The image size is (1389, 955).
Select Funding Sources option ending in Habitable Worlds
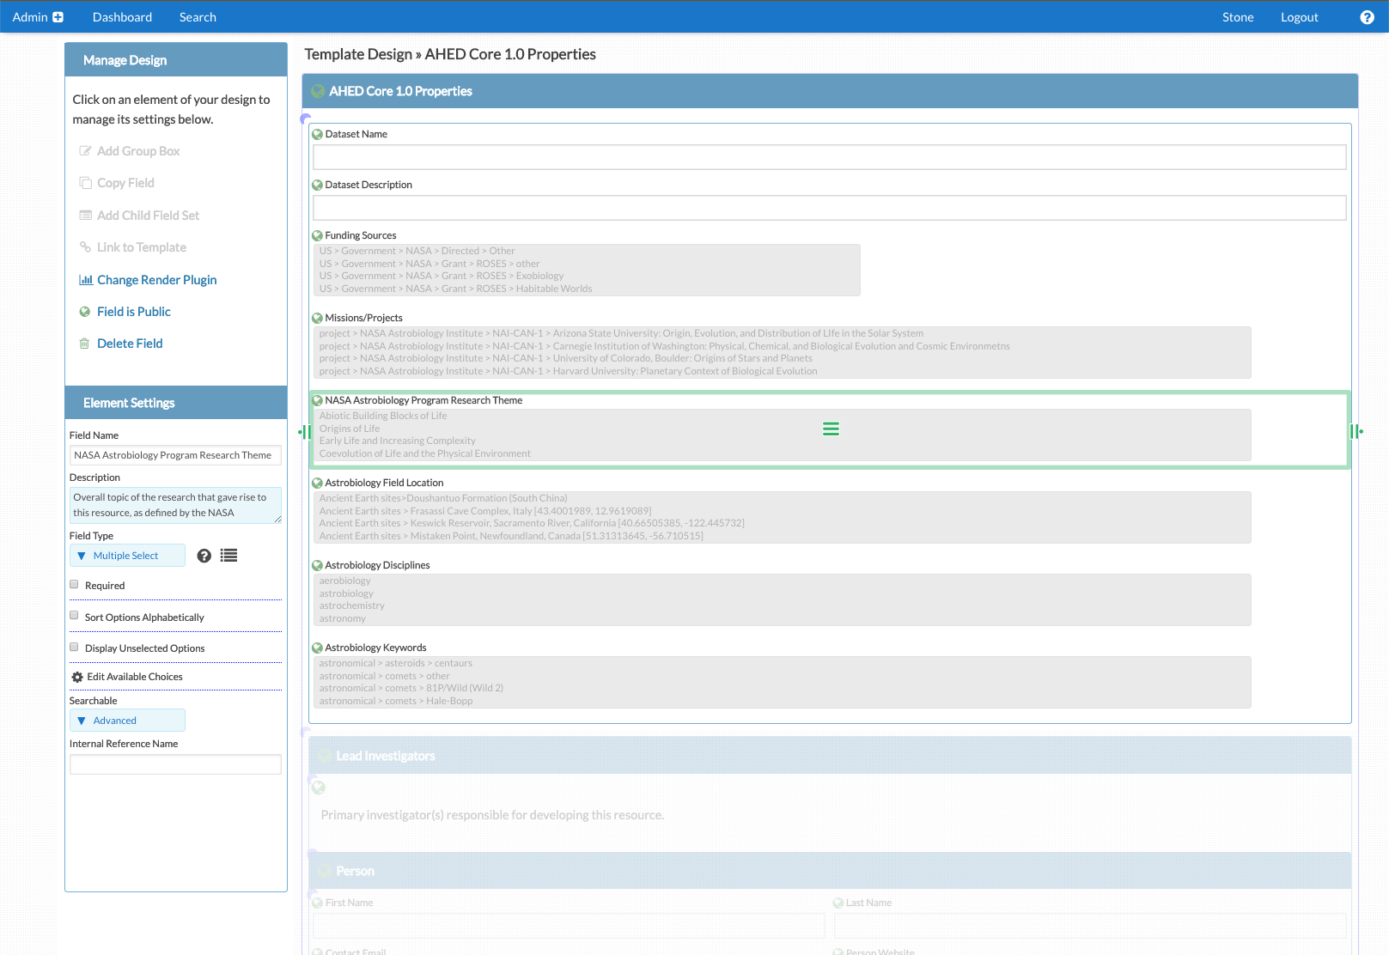[x=456, y=289]
